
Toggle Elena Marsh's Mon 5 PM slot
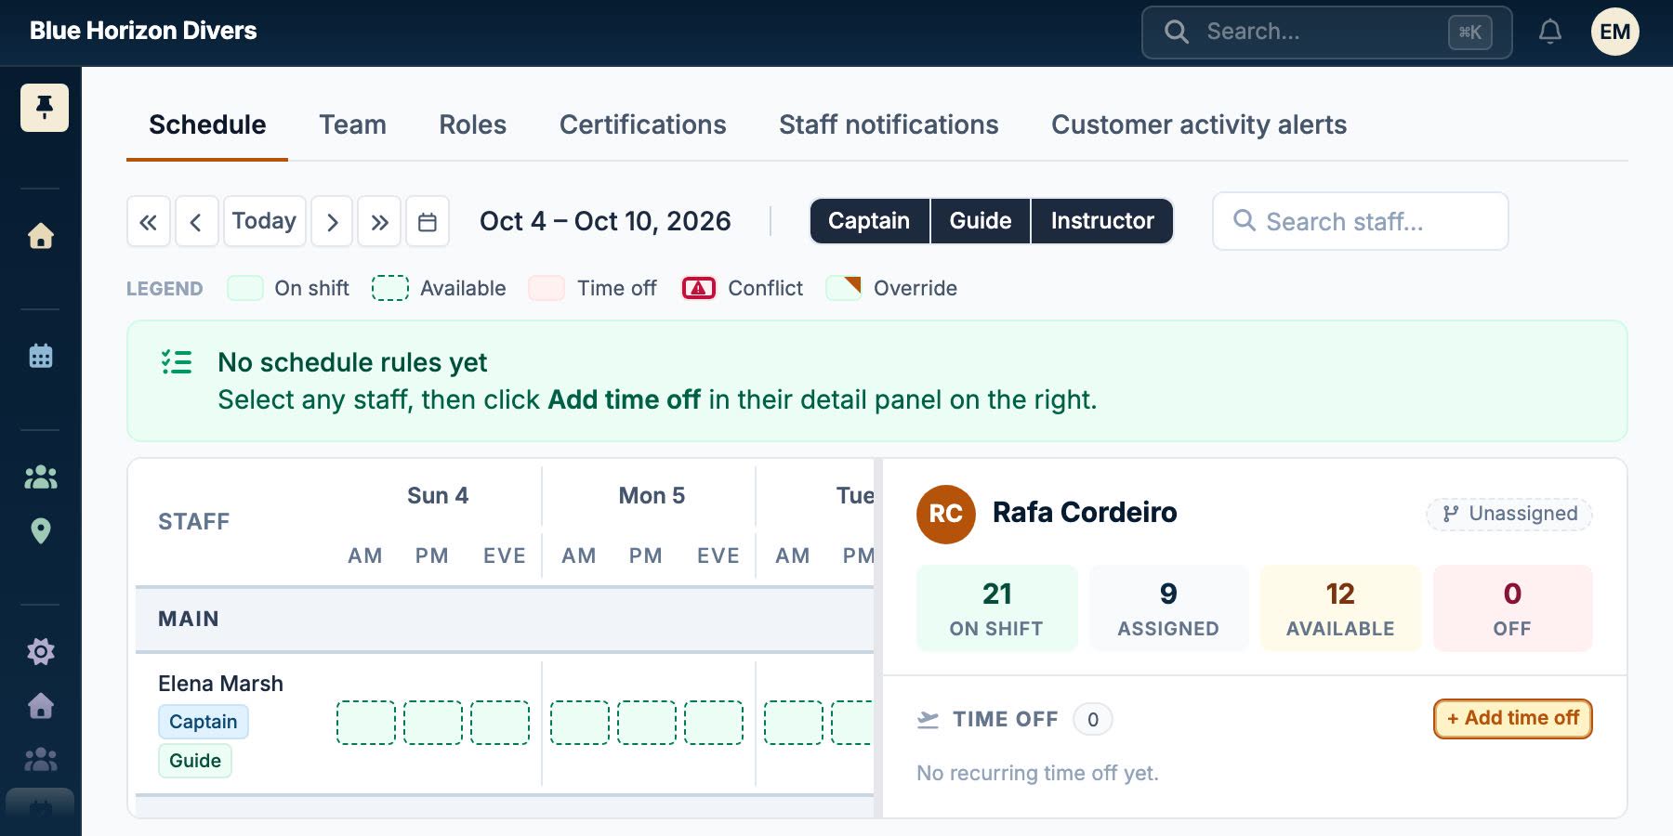click(646, 723)
